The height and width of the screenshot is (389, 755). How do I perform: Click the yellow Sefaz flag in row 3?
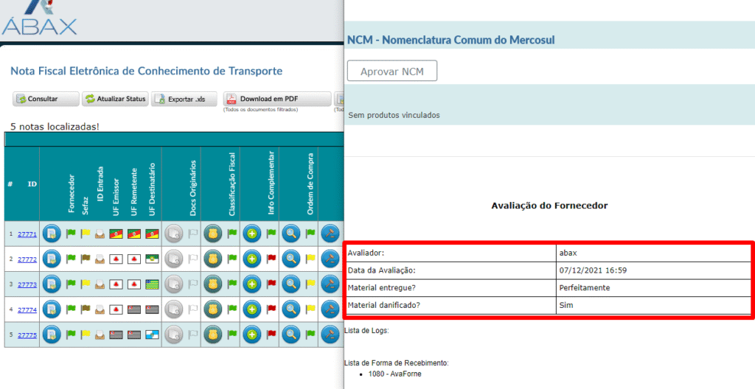pos(85,284)
